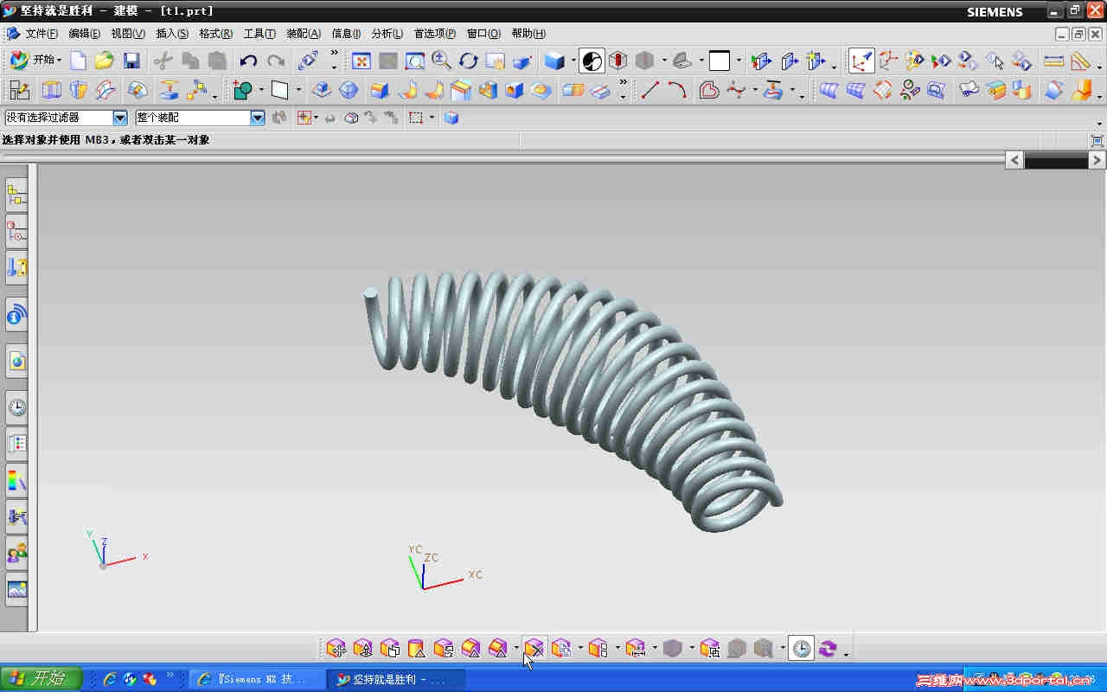Image resolution: width=1107 pixels, height=692 pixels.
Task: Click the Undo arrow icon
Action: coord(249,61)
